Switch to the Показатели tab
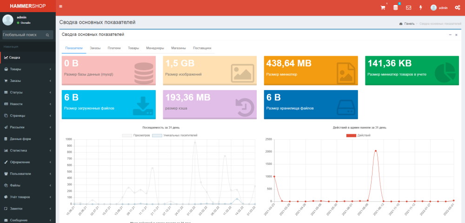This screenshot has height=223, width=465. point(74,48)
